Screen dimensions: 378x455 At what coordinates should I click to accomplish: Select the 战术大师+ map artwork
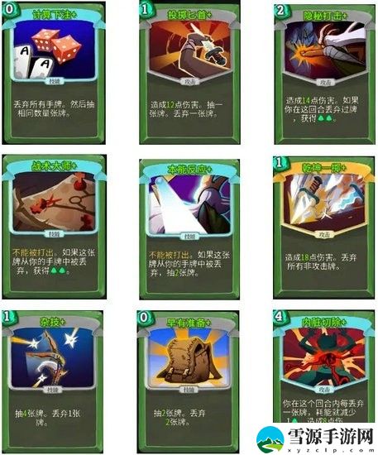(x=55, y=202)
